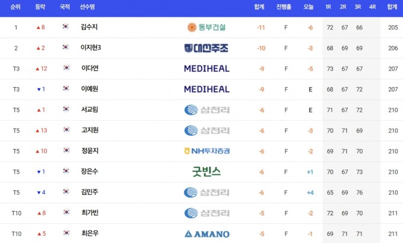This screenshot has width=403, height=243.
Task: Open player 이예원's profile
Action: [x=90, y=89]
